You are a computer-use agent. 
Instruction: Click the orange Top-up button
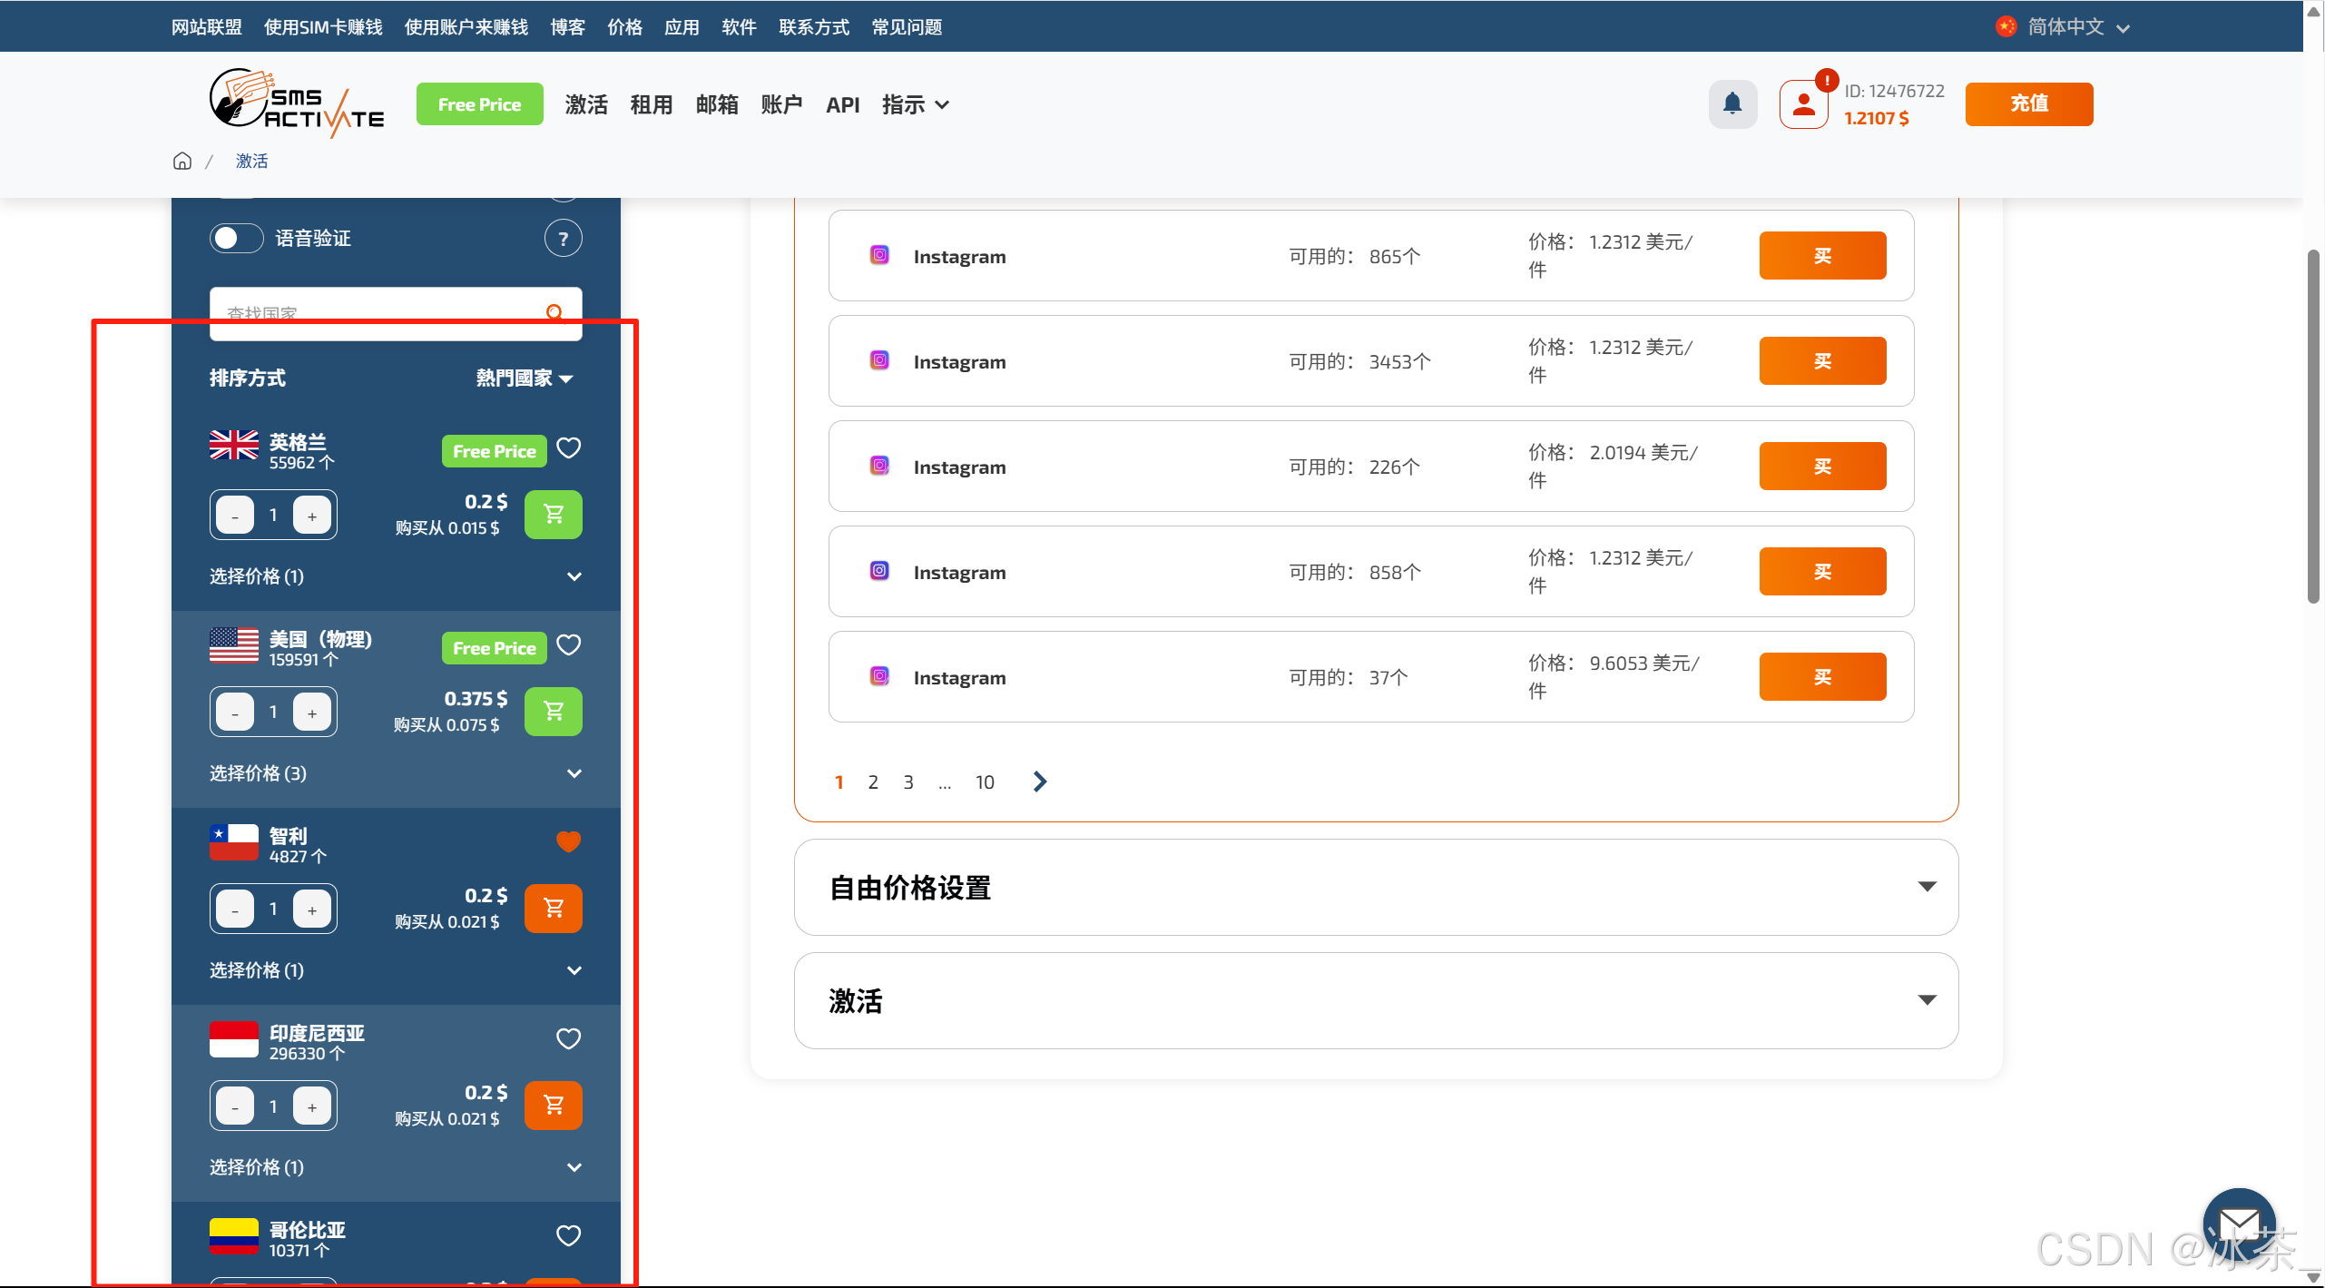2028,104
